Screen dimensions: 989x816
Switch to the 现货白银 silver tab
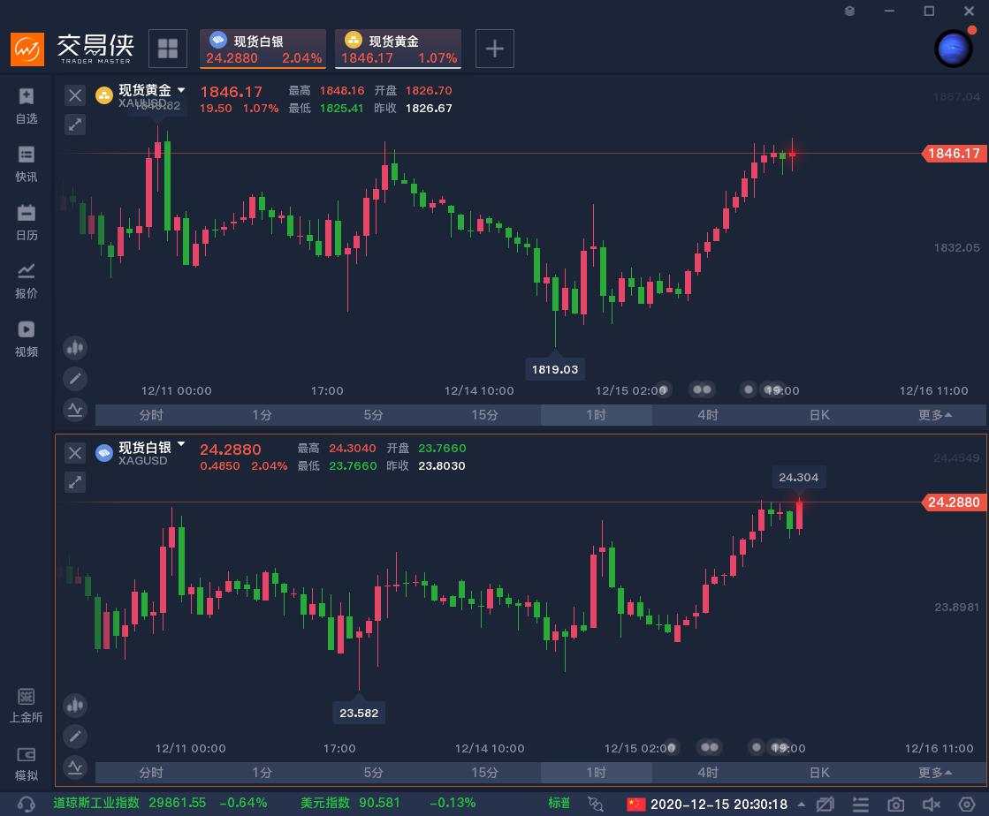[263, 49]
